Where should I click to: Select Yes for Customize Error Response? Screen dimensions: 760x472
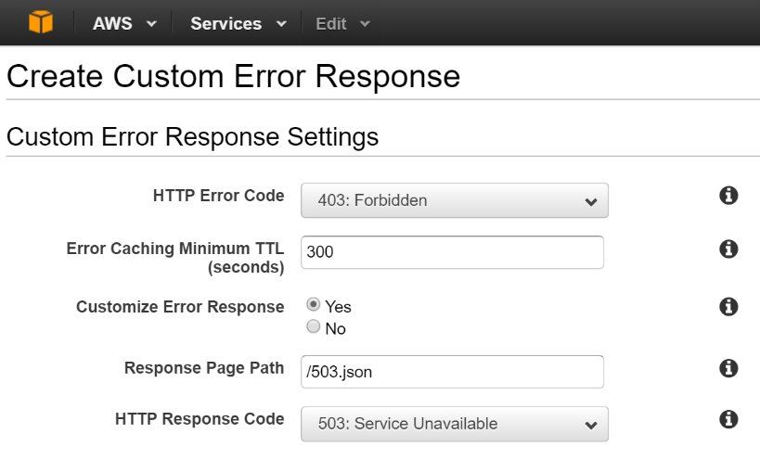click(x=313, y=304)
